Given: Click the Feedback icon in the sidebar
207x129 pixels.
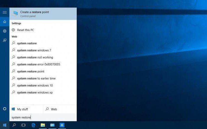Looking at the screenshot, I should [x=4, y=40].
